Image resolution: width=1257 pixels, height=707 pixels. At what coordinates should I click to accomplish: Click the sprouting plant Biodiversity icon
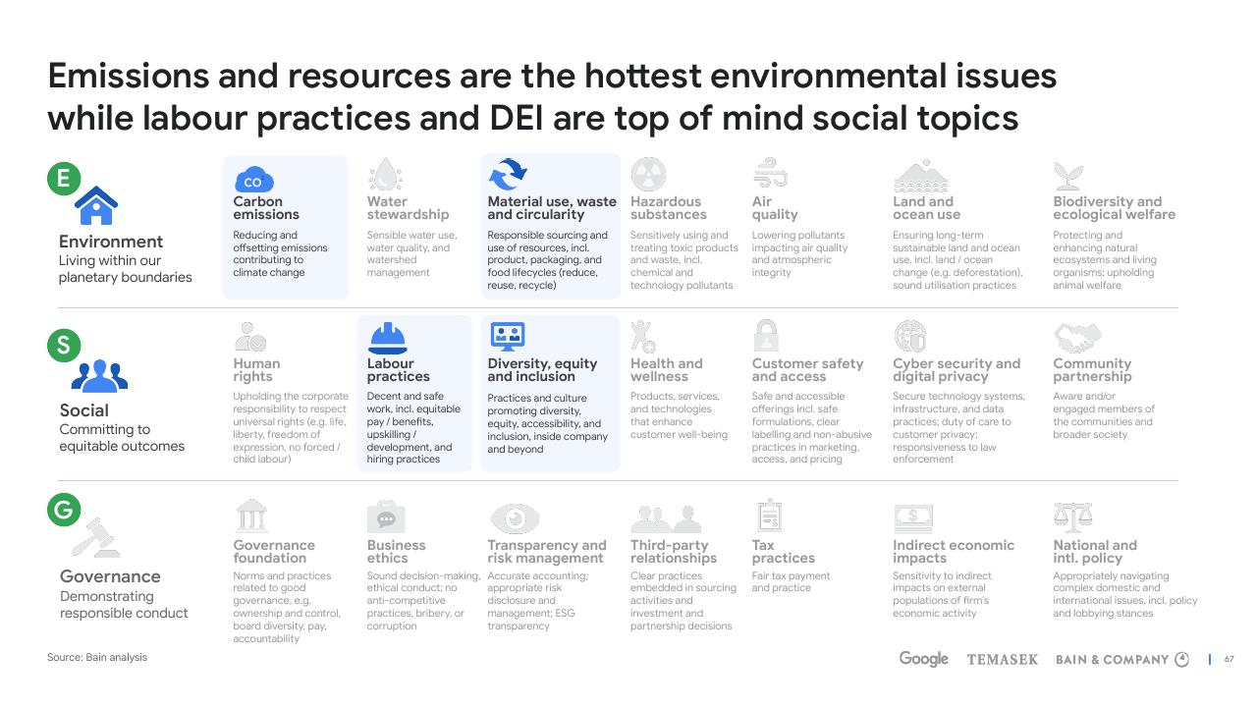pos(1067,176)
